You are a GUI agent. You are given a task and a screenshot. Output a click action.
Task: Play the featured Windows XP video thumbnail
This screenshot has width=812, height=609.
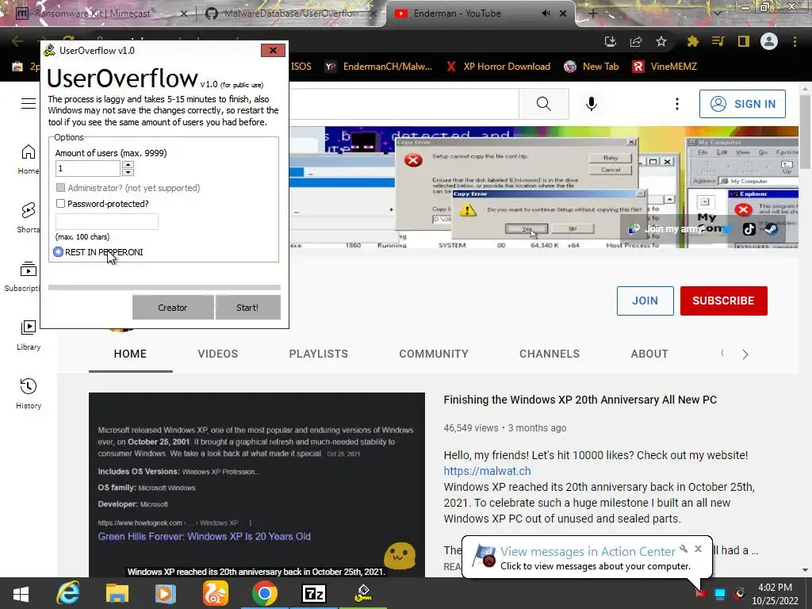257,485
